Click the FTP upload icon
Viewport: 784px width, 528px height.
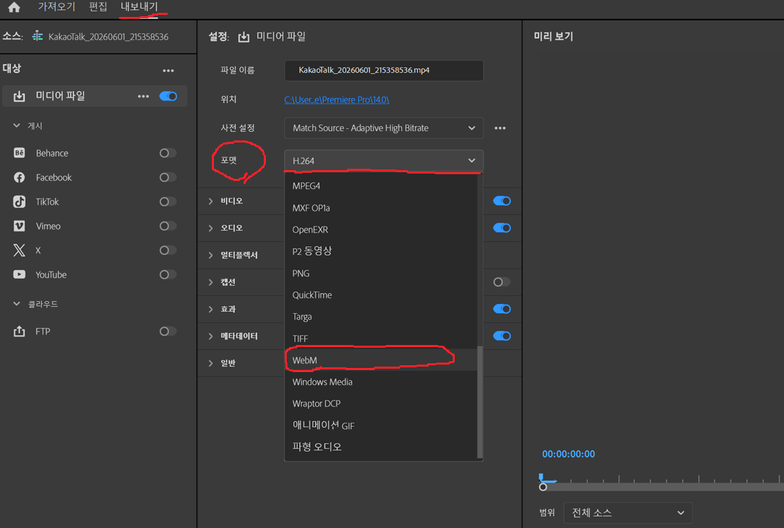[x=19, y=331]
